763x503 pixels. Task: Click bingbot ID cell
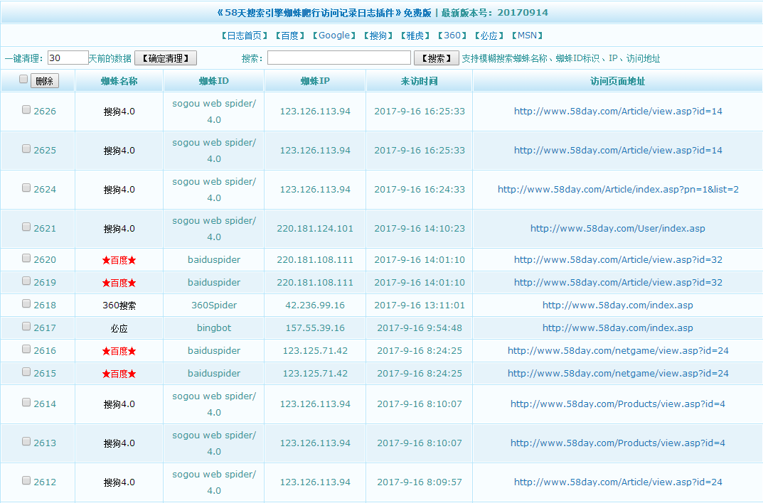214,328
